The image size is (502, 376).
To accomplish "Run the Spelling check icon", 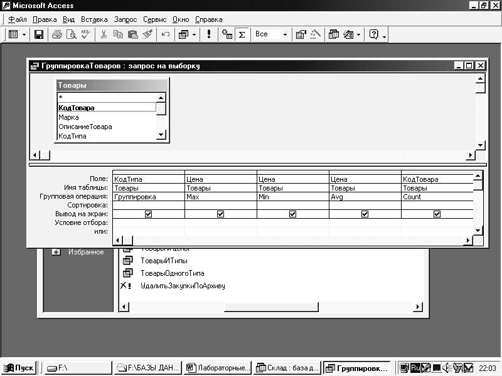I will [85, 34].
